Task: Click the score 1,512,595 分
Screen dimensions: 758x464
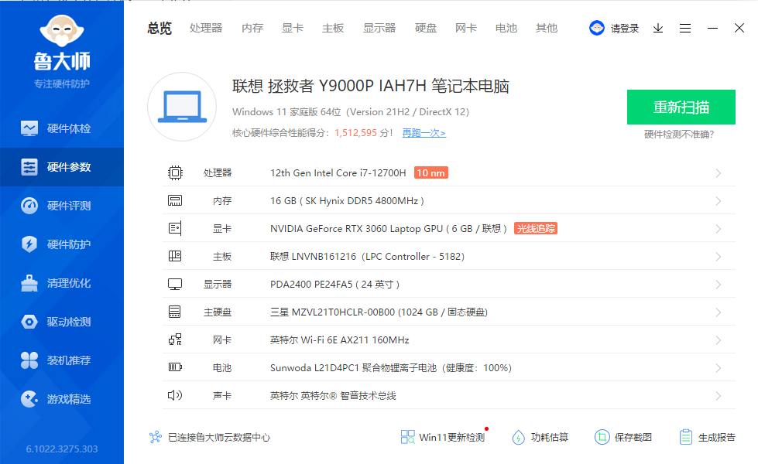Action: point(364,133)
